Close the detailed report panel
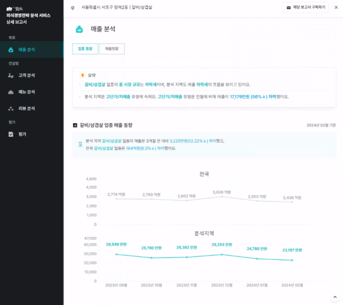 tap(336, 7)
